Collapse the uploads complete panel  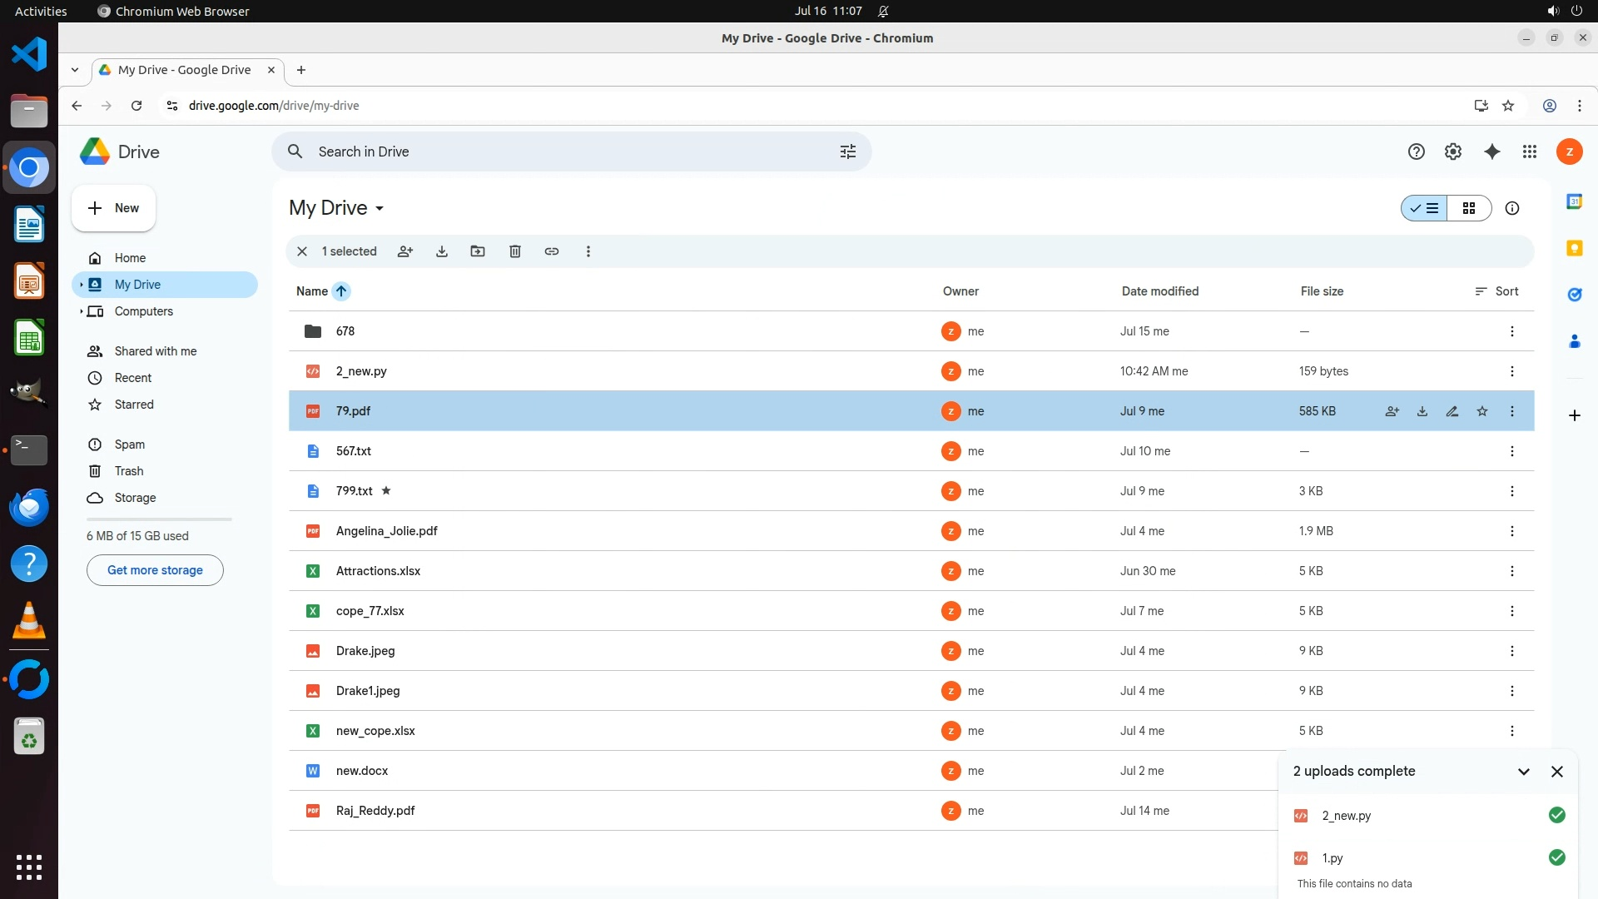click(1524, 772)
